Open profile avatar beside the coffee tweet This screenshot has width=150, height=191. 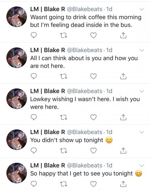click(17, 17)
